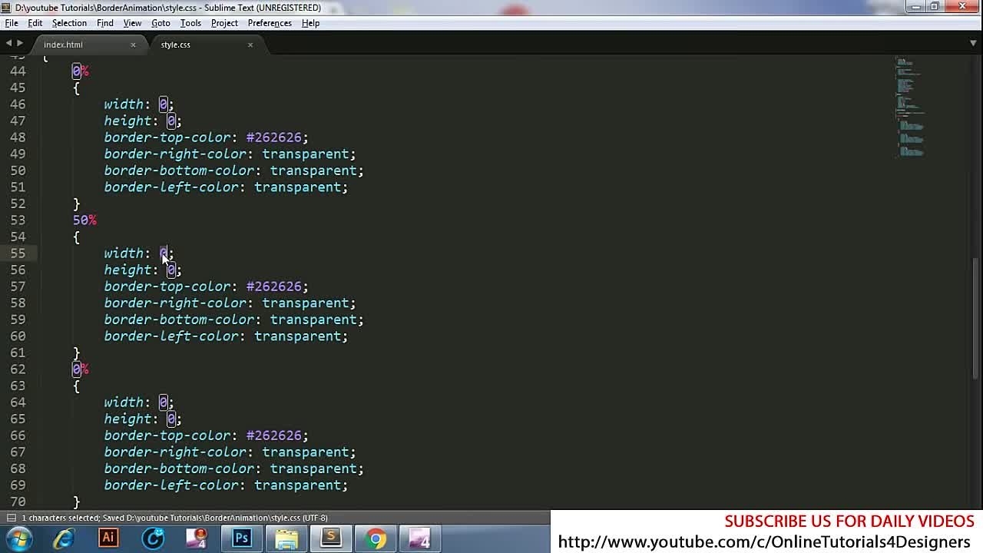The image size is (983, 553).
Task: Open the tab list dropdown arrow
Action: point(973,44)
